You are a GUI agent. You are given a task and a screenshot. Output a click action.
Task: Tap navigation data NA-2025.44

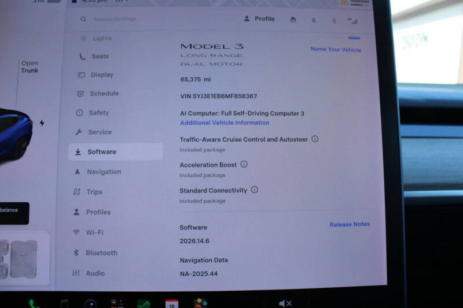coord(199,273)
